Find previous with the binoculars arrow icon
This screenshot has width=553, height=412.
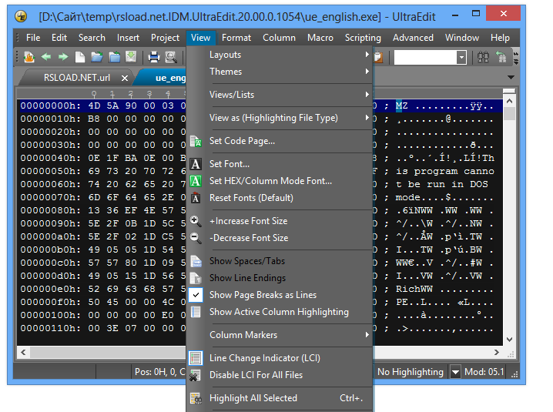point(501,57)
